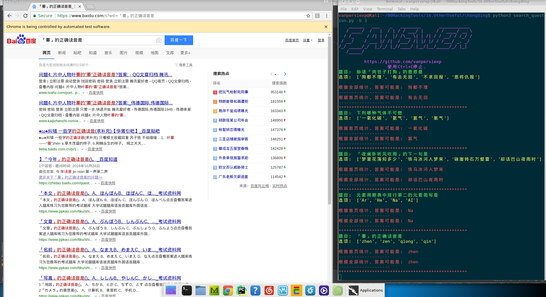
Task: Click the 登录 link
Action: click(x=321, y=40)
